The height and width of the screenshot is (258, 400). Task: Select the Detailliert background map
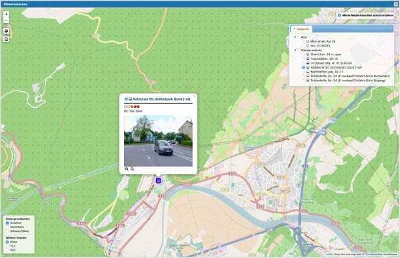7,223
